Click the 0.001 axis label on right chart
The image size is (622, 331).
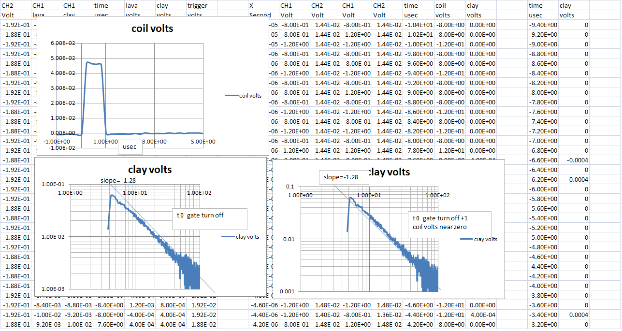(287, 291)
